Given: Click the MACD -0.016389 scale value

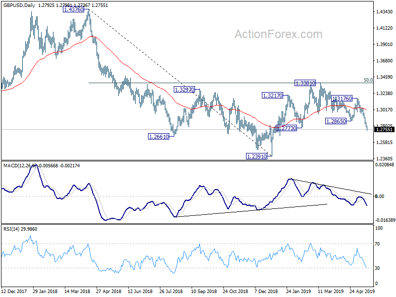Looking at the screenshot, I should [385, 220].
